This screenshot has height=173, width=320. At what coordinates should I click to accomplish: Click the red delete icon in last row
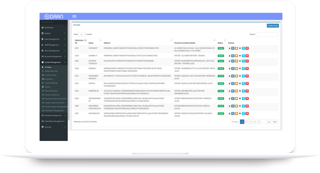click(x=247, y=114)
